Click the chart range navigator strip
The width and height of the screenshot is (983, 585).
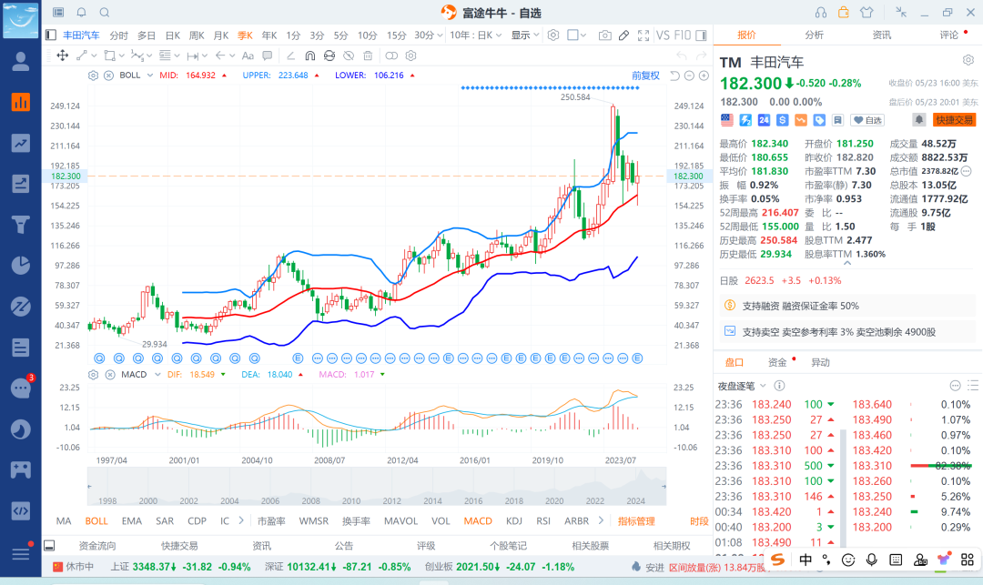376,486
